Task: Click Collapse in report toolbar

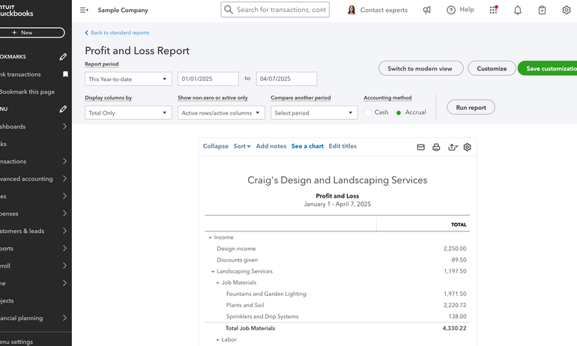Action: (x=215, y=147)
